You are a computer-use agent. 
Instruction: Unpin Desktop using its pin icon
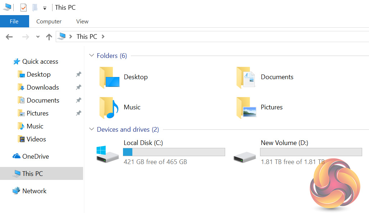(78, 74)
